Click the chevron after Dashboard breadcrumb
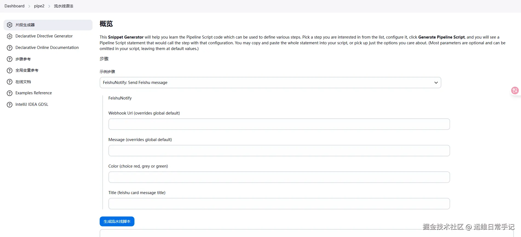This screenshot has width=521, height=237. [29, 6]
